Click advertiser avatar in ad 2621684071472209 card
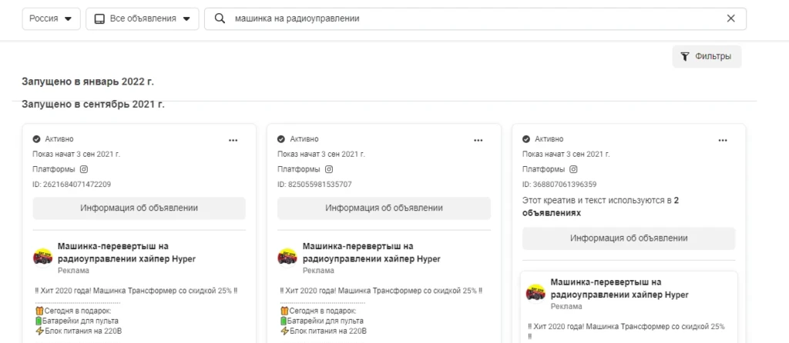789x343 pixels. (43, 258)
